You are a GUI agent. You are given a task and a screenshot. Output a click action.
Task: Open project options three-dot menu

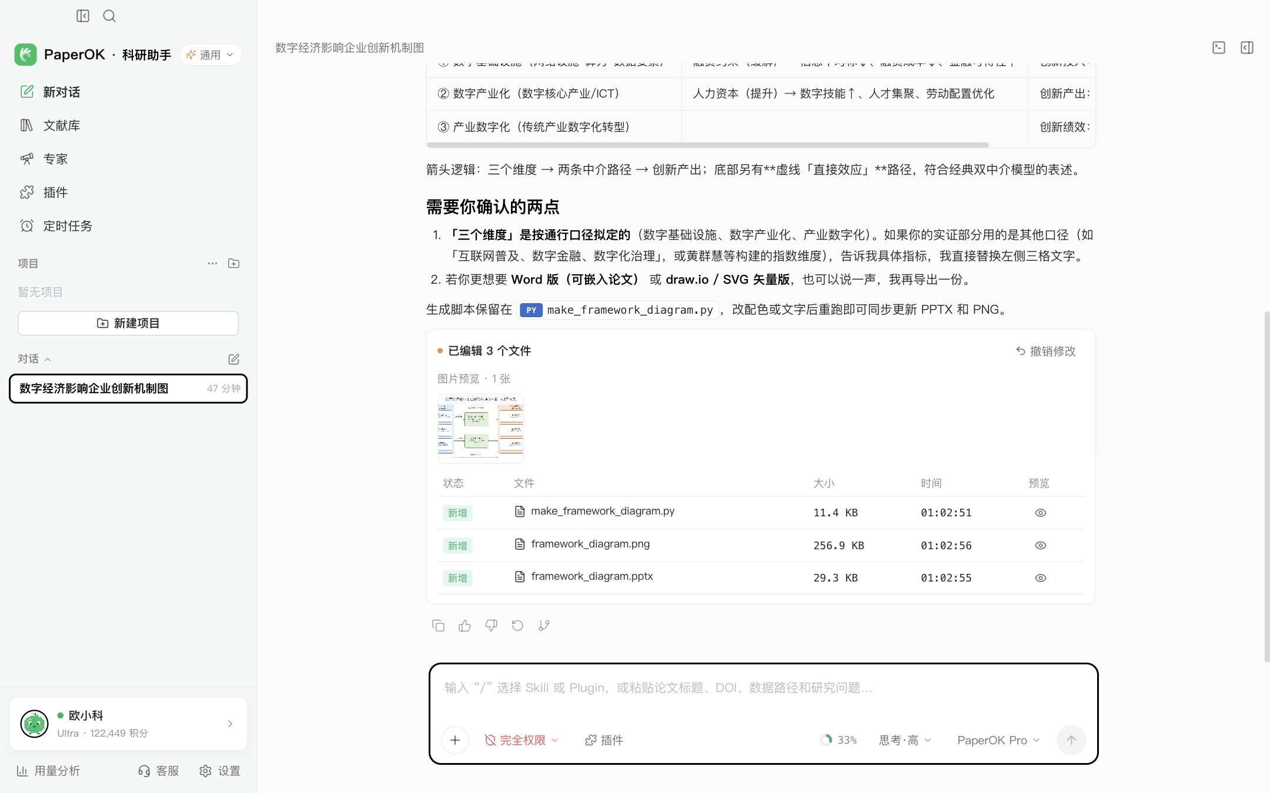click(212, 263)
